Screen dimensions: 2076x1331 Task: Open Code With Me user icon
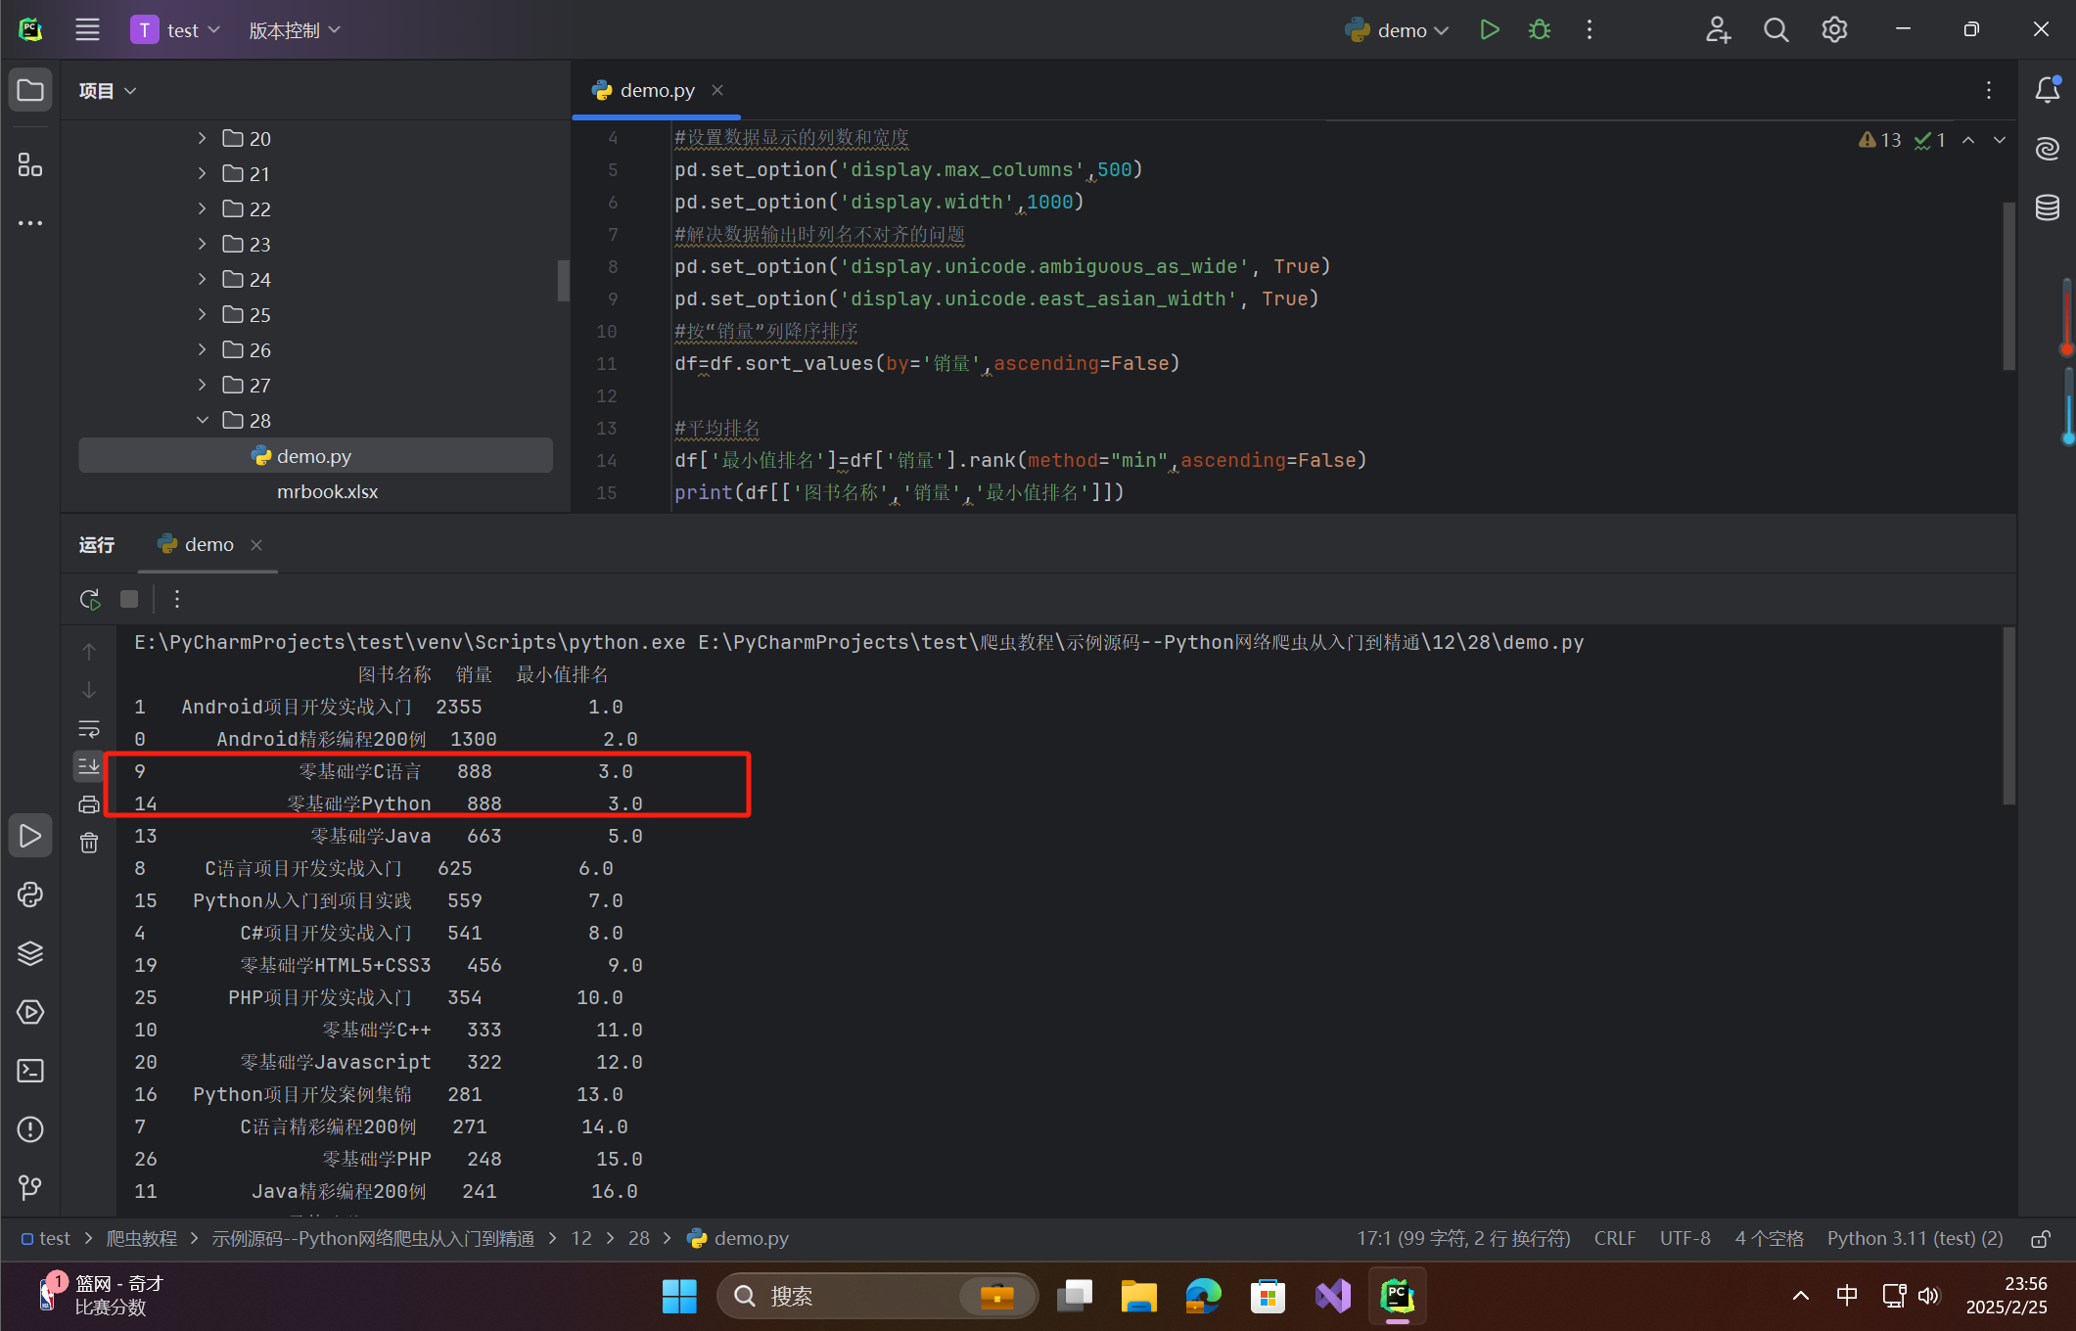click(1719, 30)
